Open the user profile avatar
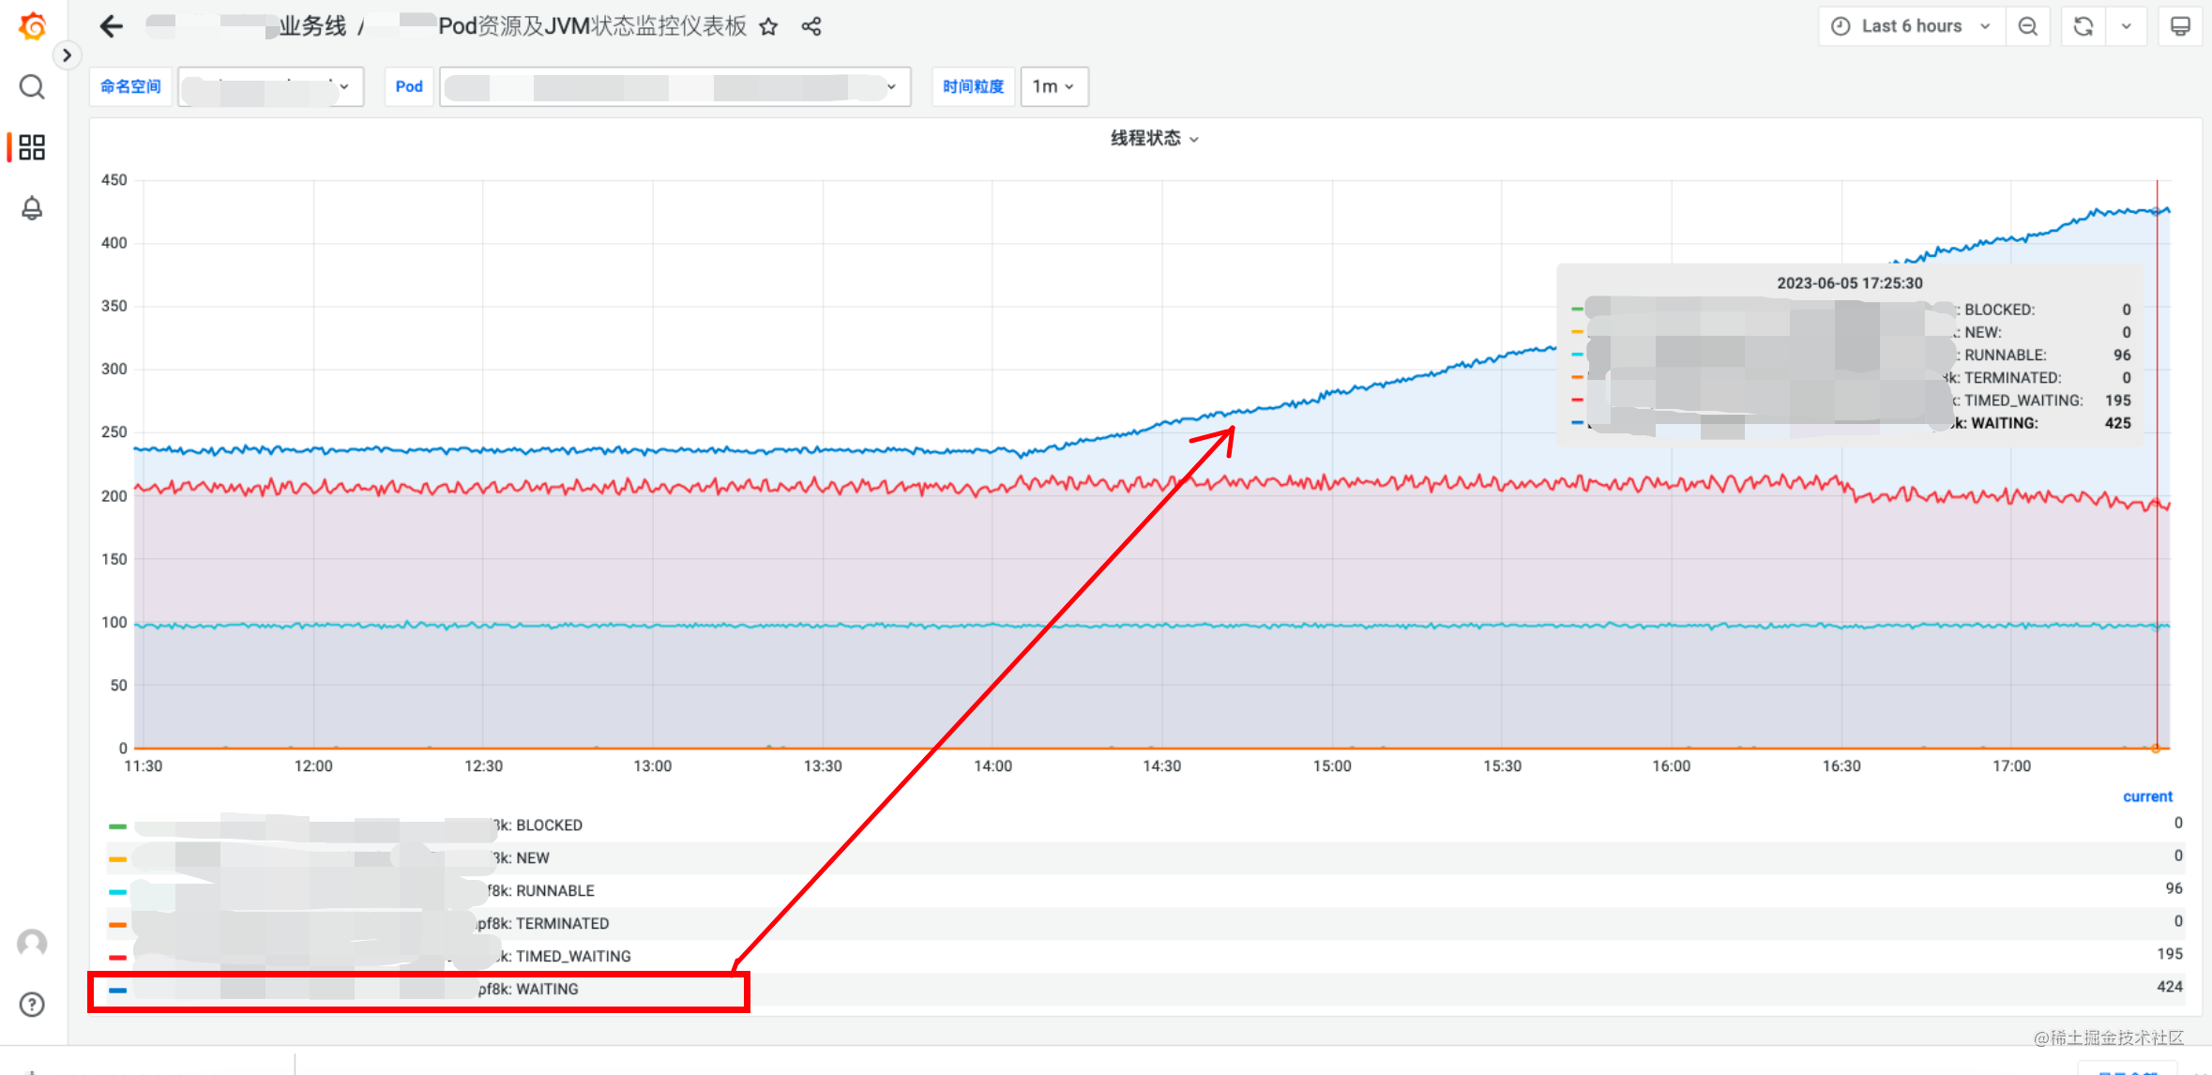The image size is (2212, 1075). tap(32, 943)
